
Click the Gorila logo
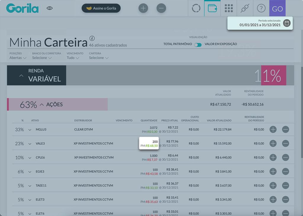click(x=22, y=8)
